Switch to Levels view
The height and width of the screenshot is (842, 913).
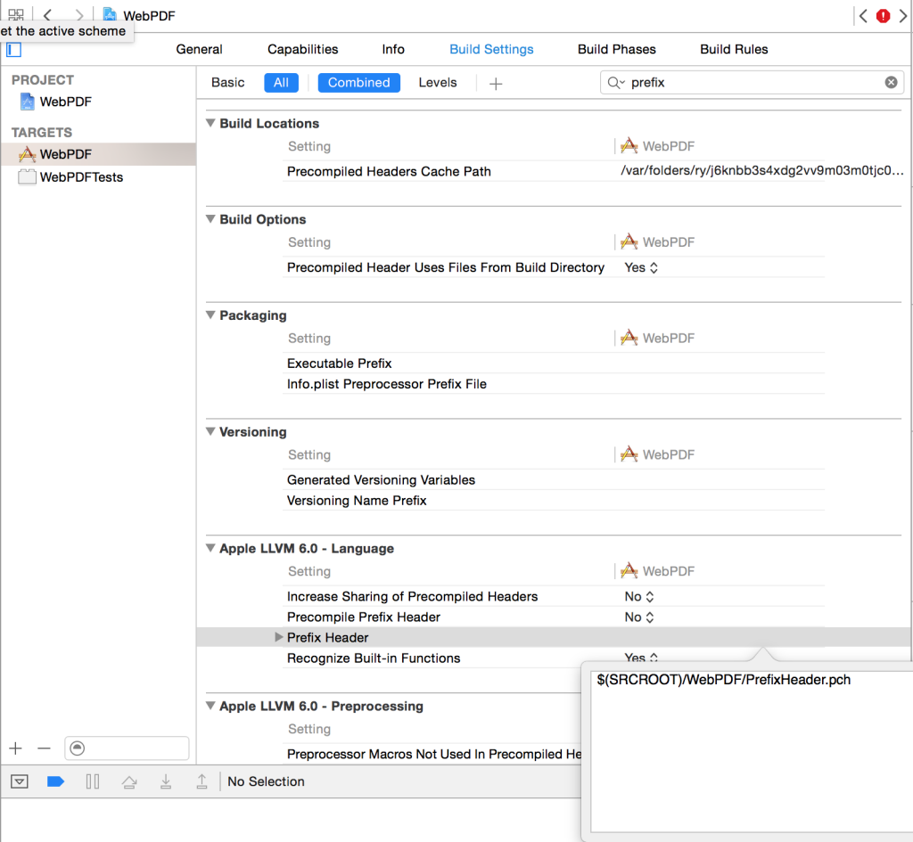(x=437, y=83)
